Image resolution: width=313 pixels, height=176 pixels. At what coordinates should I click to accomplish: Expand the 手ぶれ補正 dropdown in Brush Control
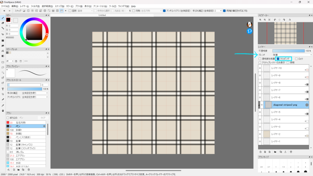[35, 93]
